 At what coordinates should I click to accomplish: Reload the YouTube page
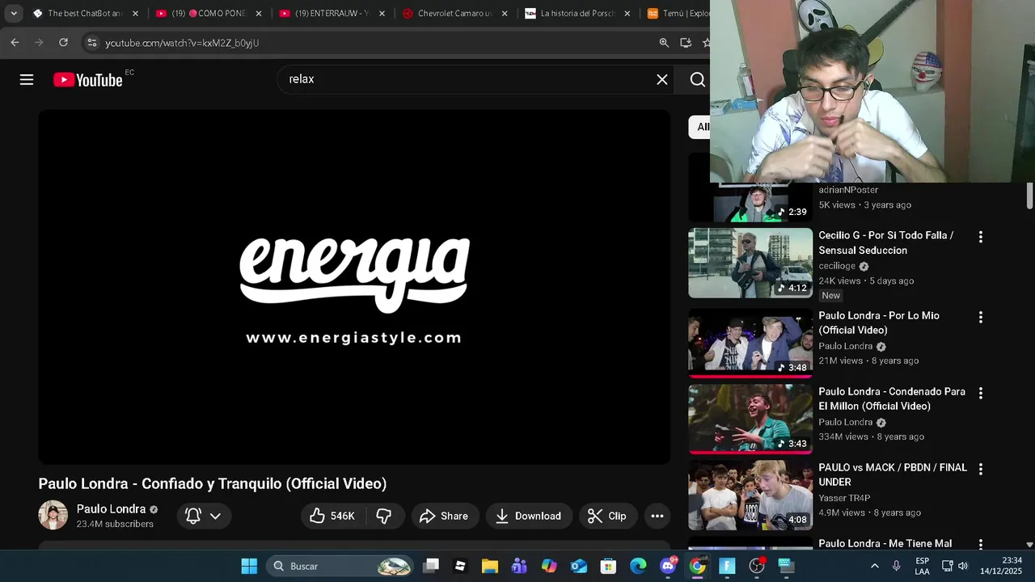click(x=63, y=43)
